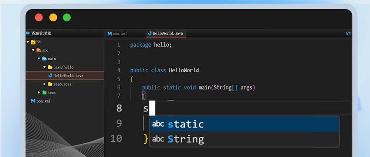Click the resources folder icon
The width and height of the screenshot is (370, 157).
click(50, 84)
